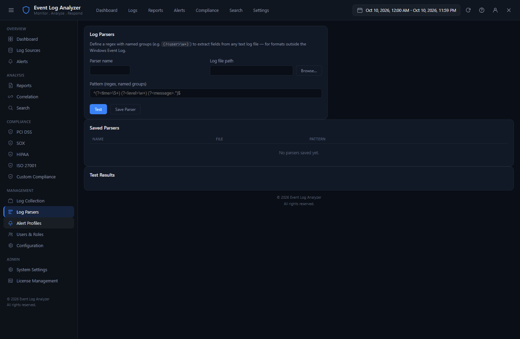Image resolution: width=520 pixels, height=339 pixels.
Task: Click the PCI DSS shield icon
Action: tap(10, 132)
